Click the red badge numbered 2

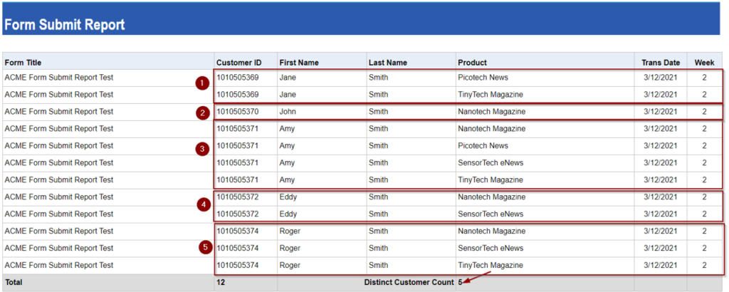203,112
